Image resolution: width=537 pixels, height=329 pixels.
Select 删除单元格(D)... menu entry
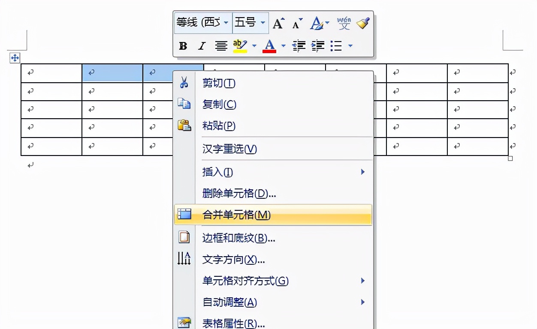(273, 193)
